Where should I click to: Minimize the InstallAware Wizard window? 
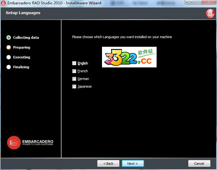(189, 2)
